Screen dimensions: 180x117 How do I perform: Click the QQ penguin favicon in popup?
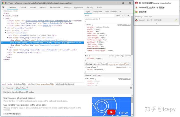point(136,20)
